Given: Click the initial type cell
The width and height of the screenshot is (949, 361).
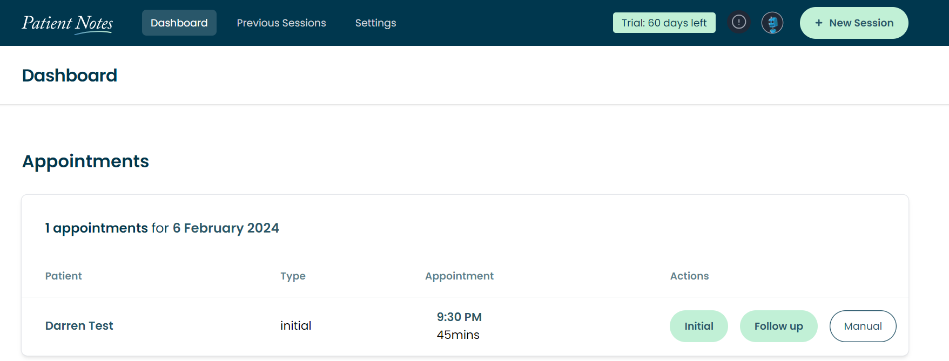Looking at the screenshot, I should [296, 325].
